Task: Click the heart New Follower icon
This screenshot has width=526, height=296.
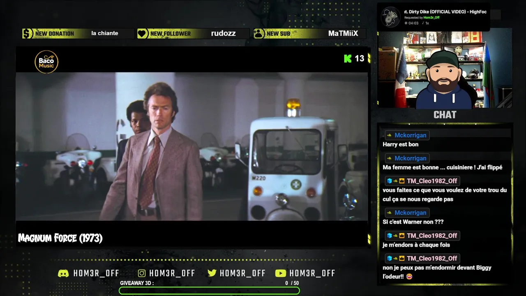Action: (143, 34)
